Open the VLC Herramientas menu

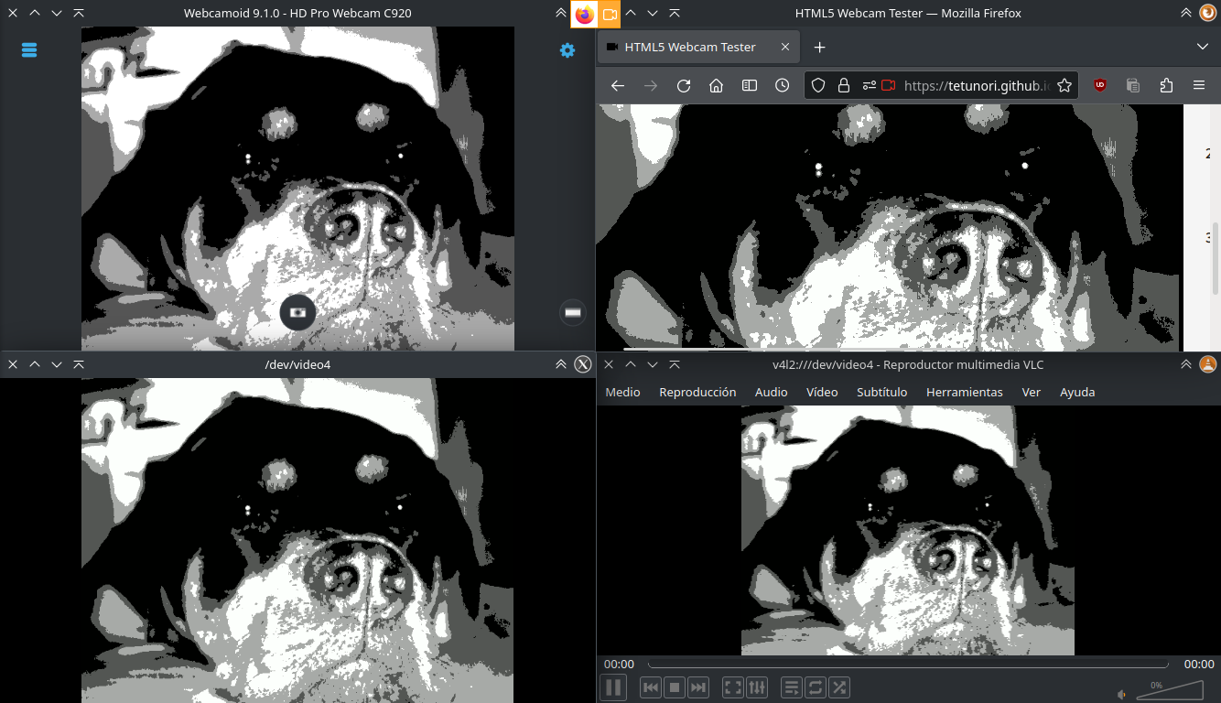pyautogui.click(x=965, y=392)
